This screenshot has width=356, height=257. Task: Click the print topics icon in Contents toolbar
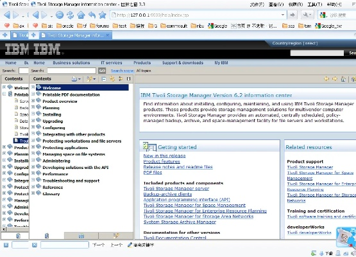(74, 79)
